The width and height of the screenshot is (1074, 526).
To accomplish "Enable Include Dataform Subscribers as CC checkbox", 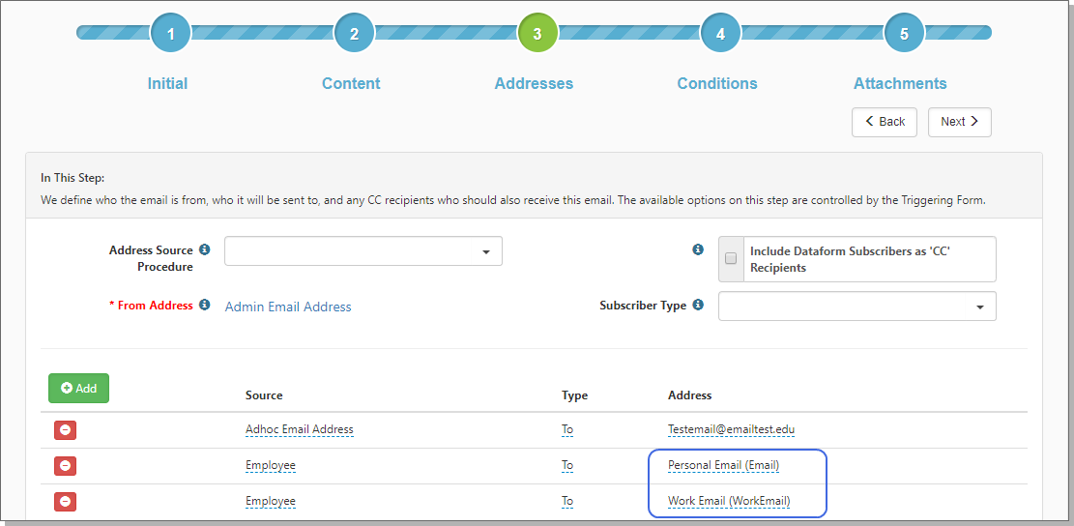I will 731,259.
